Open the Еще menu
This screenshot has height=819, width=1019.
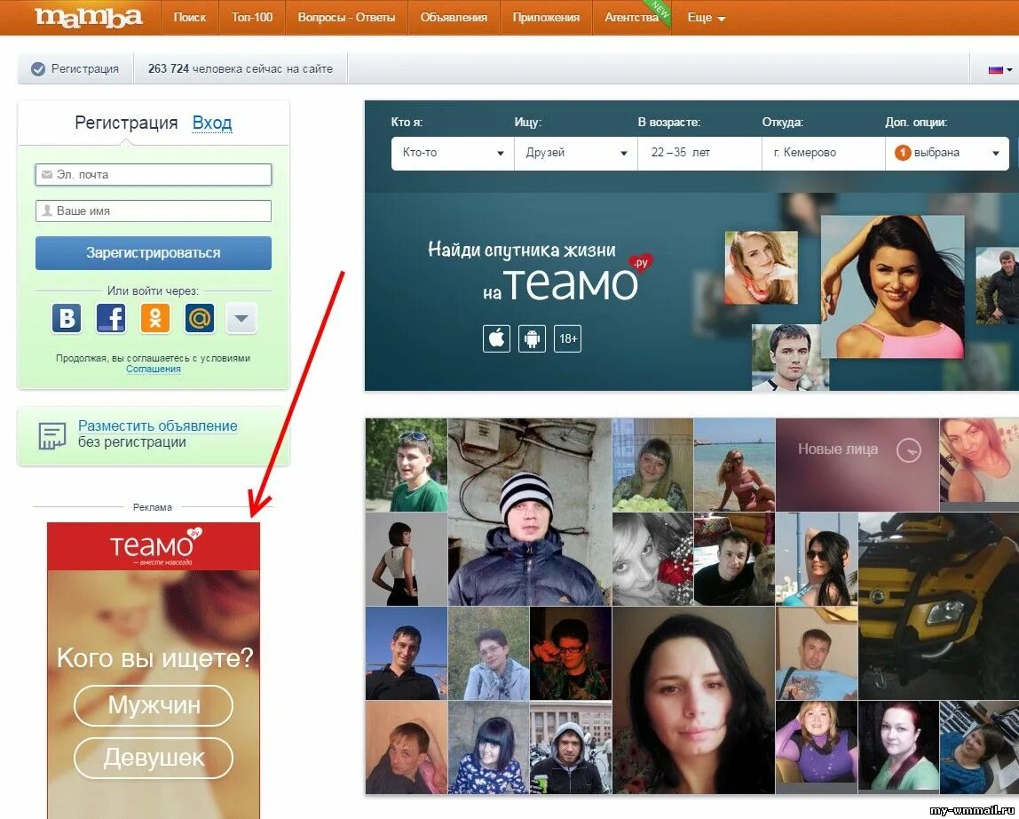point(706,18)
